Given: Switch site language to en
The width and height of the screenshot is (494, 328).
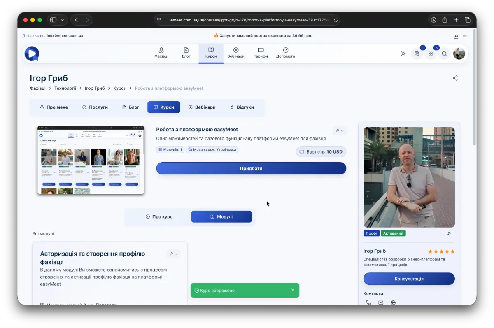Looking at the screenshot, I should tap(465, 36).
